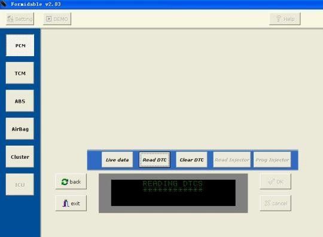Go back with the back button

(x=71, y=181)
